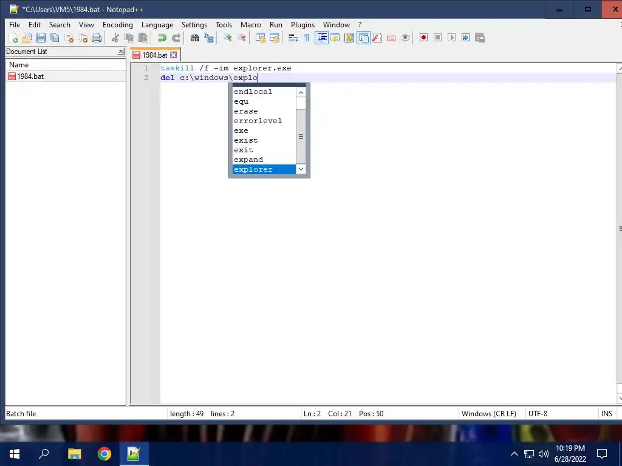This screenshot has width=622, height=466.
Task: Toggle show all characters pilcrow icon
Action: (307, 38)
